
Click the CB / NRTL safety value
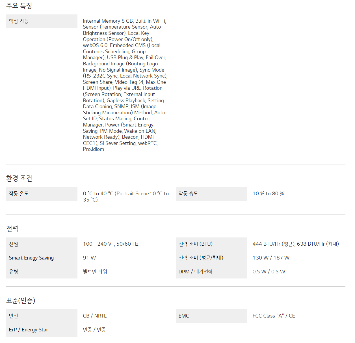coord(95,316)
